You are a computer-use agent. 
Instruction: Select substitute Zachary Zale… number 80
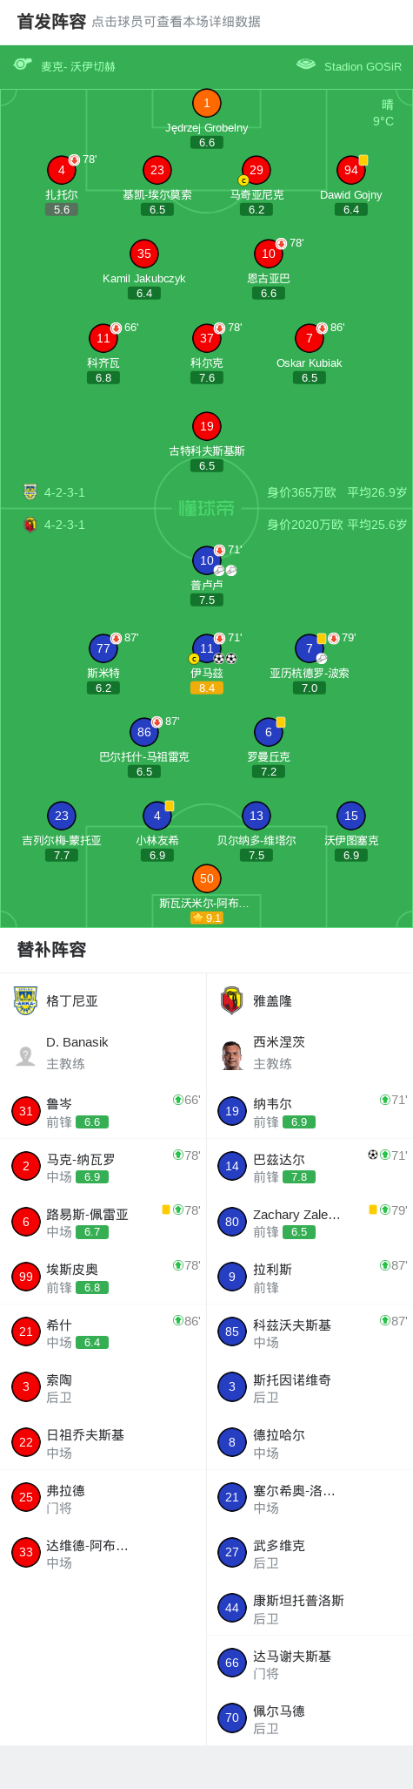pos(232,1222)
